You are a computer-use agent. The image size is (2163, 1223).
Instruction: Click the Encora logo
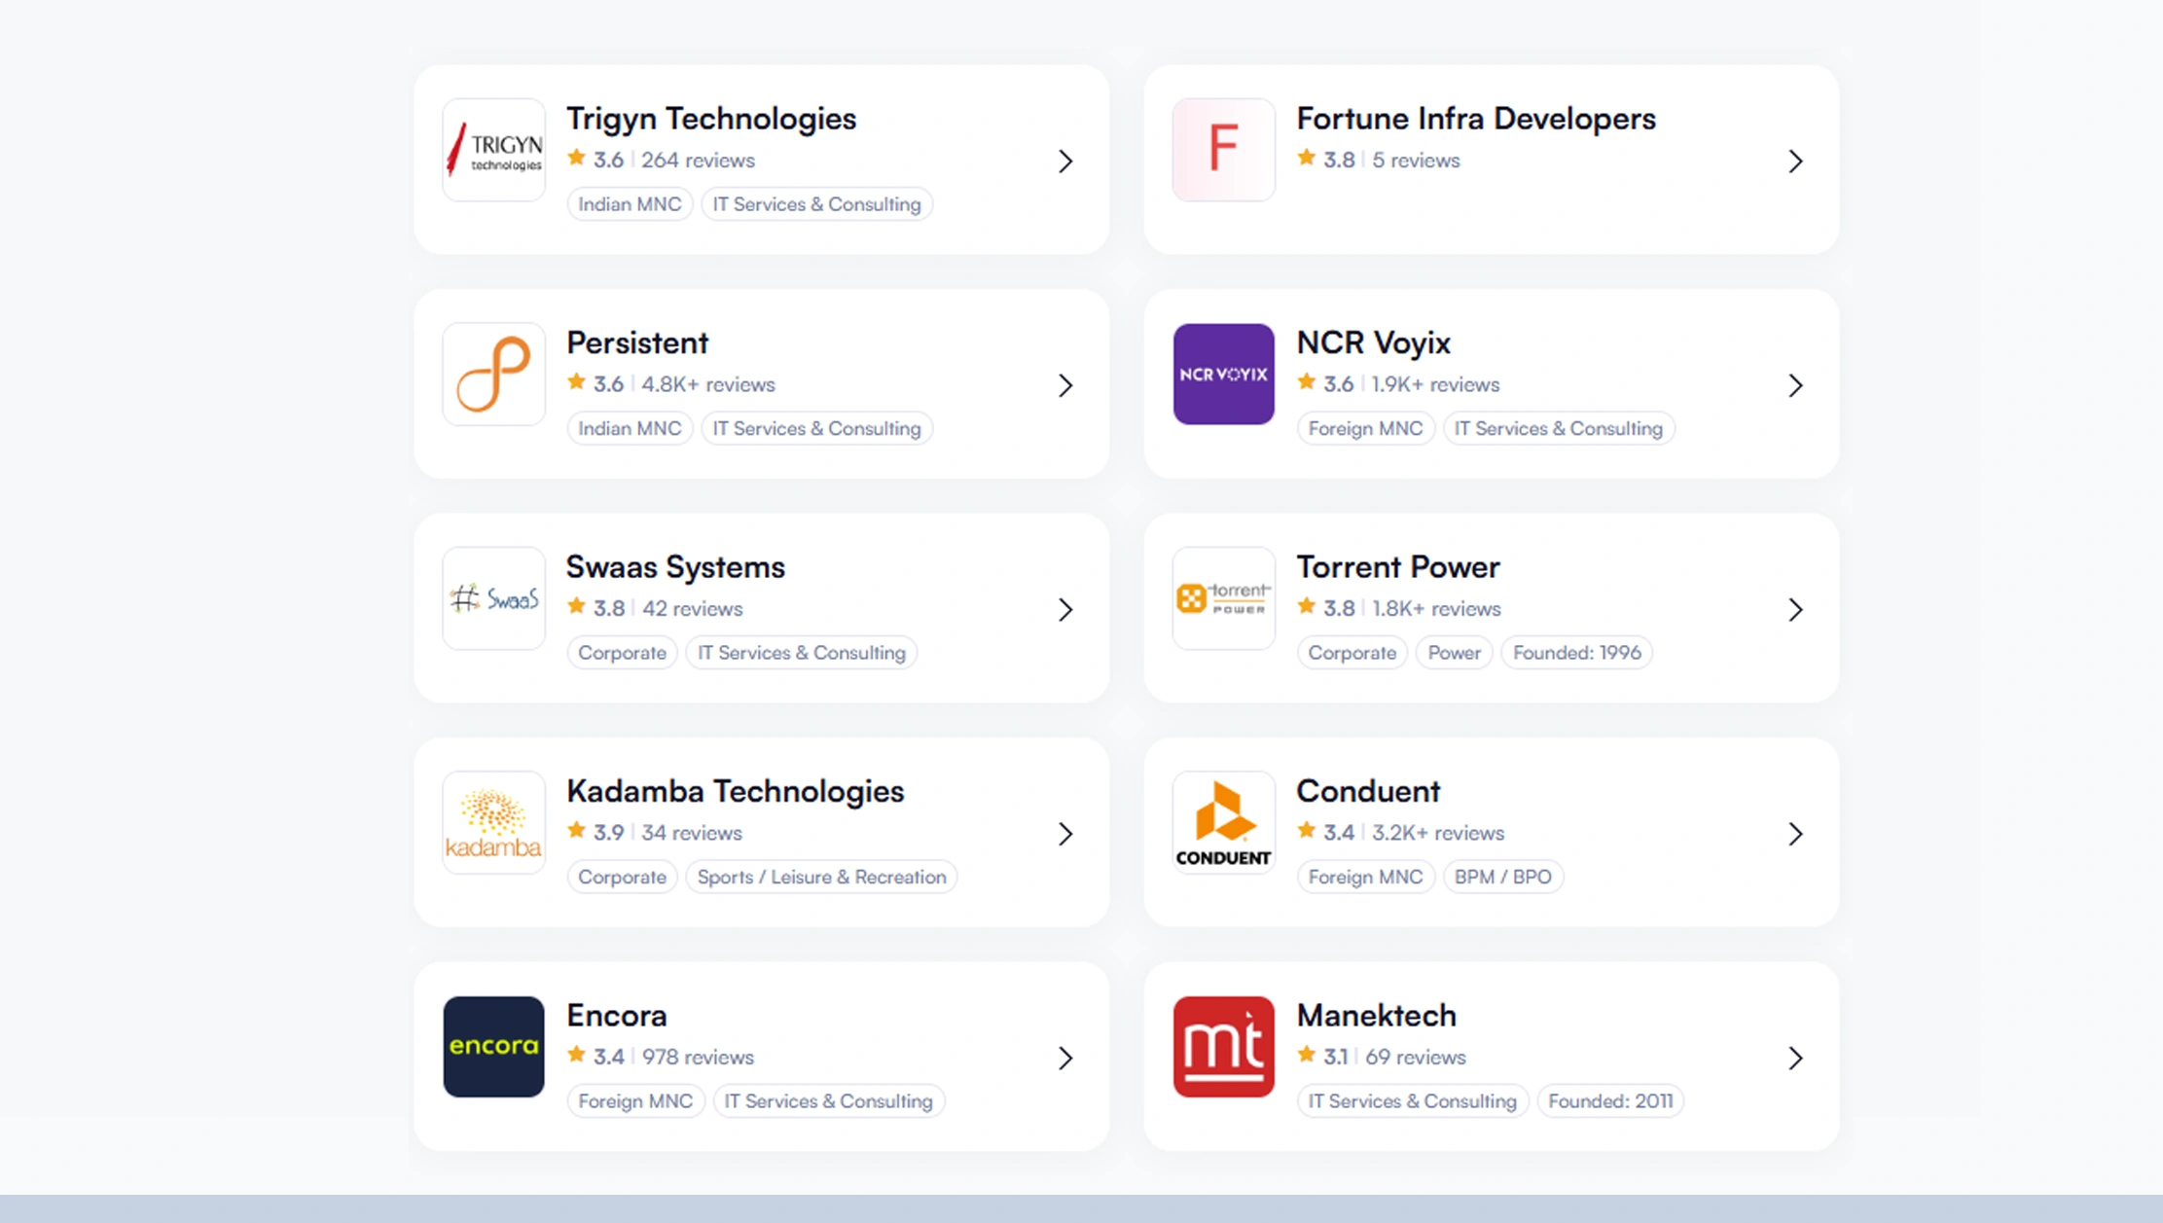(493, 1048)
